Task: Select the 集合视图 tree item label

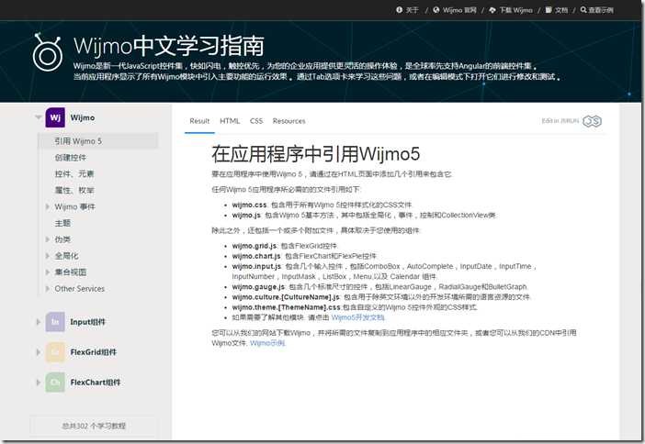Action: pos(71,272)
